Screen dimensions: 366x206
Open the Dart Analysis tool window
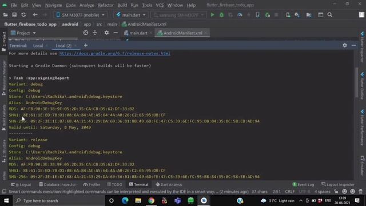(x=169, y=184)
